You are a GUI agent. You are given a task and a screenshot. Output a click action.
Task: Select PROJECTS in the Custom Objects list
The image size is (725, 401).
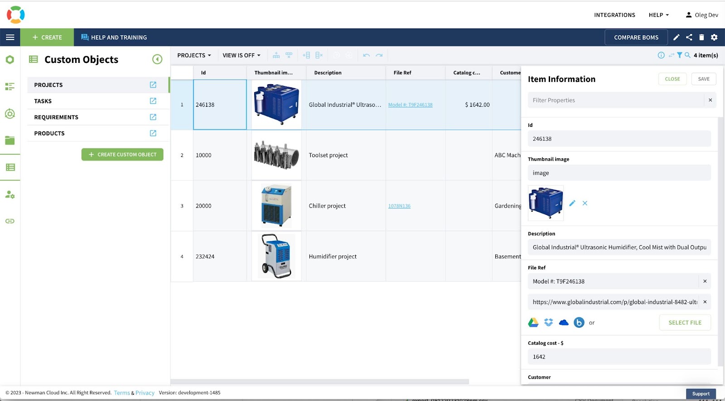pos(98,85)
